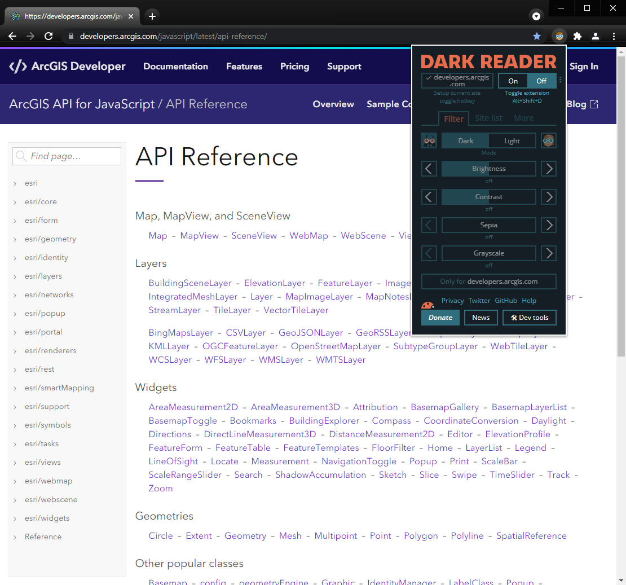Click the Dark Reader extension icon in toolbar

[559, 36]
